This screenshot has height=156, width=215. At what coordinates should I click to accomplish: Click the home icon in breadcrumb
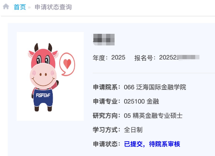tap(6, 6)
